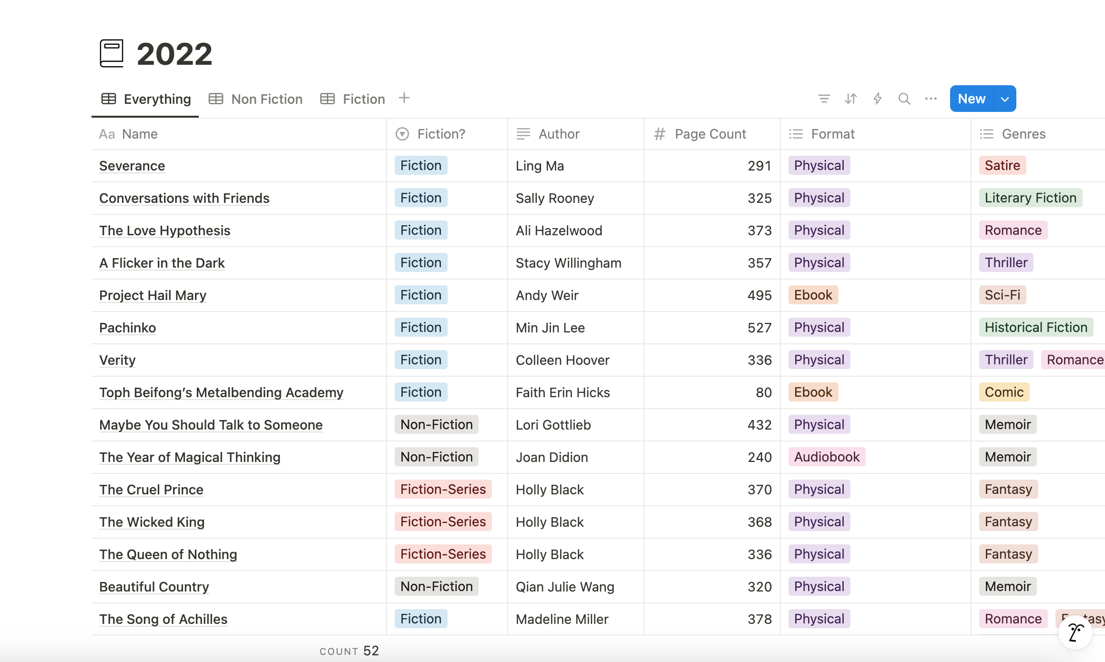Click the page count 80 cell
Viewport: 1105px width, 662px height.
click(712, 392)
